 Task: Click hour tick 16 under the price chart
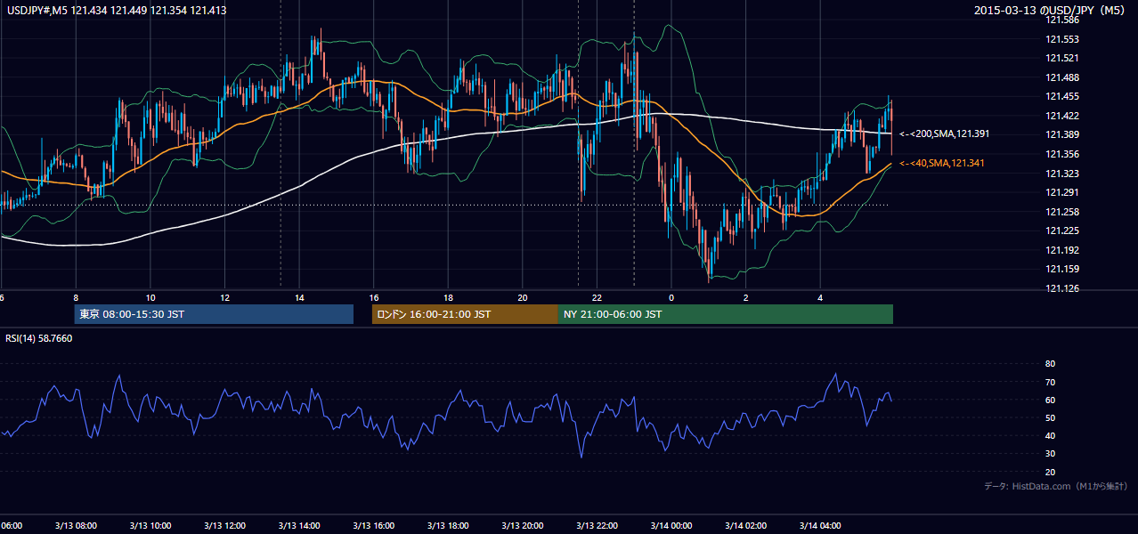click(375, 297)
